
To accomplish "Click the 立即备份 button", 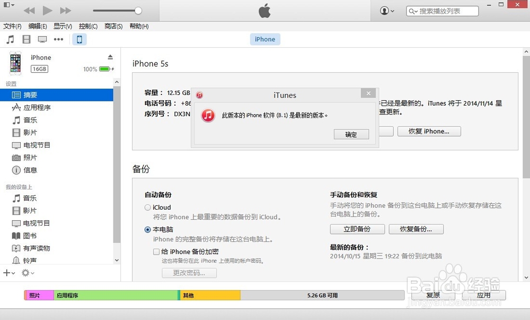I will (357, 229).
